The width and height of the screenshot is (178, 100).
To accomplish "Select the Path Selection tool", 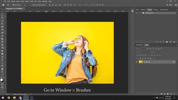I will (2, 63).
